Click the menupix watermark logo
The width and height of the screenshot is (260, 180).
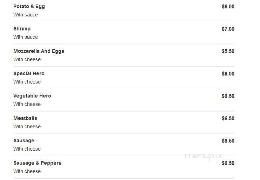pos(203,156)
